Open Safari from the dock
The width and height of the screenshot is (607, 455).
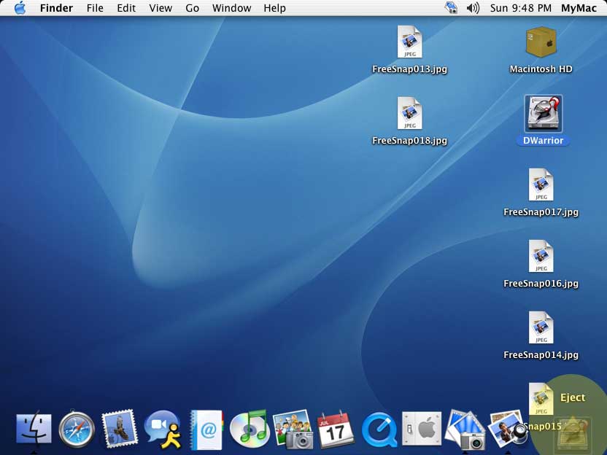point(77,429)
